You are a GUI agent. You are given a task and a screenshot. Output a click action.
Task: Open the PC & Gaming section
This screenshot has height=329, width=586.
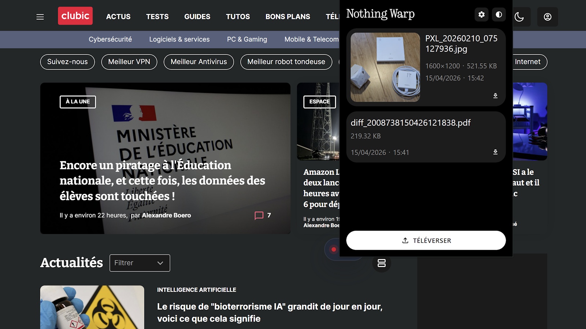click(x=246, y=39)
